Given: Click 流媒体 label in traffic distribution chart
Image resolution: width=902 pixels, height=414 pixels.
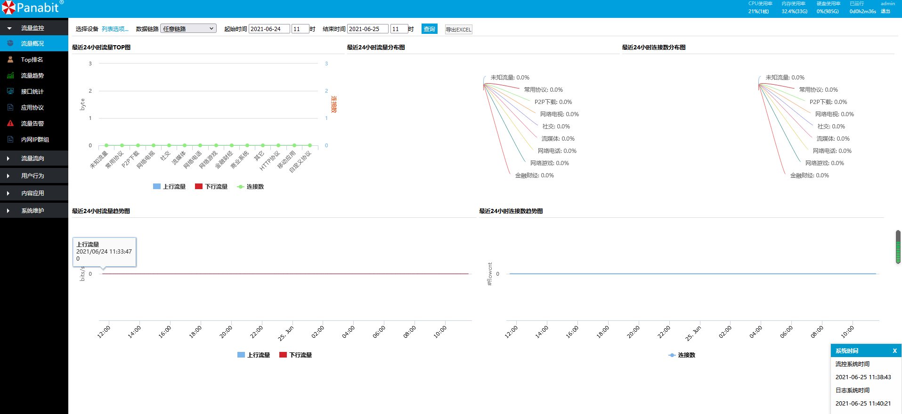Looking at the screenshot, I should point(558,139).
